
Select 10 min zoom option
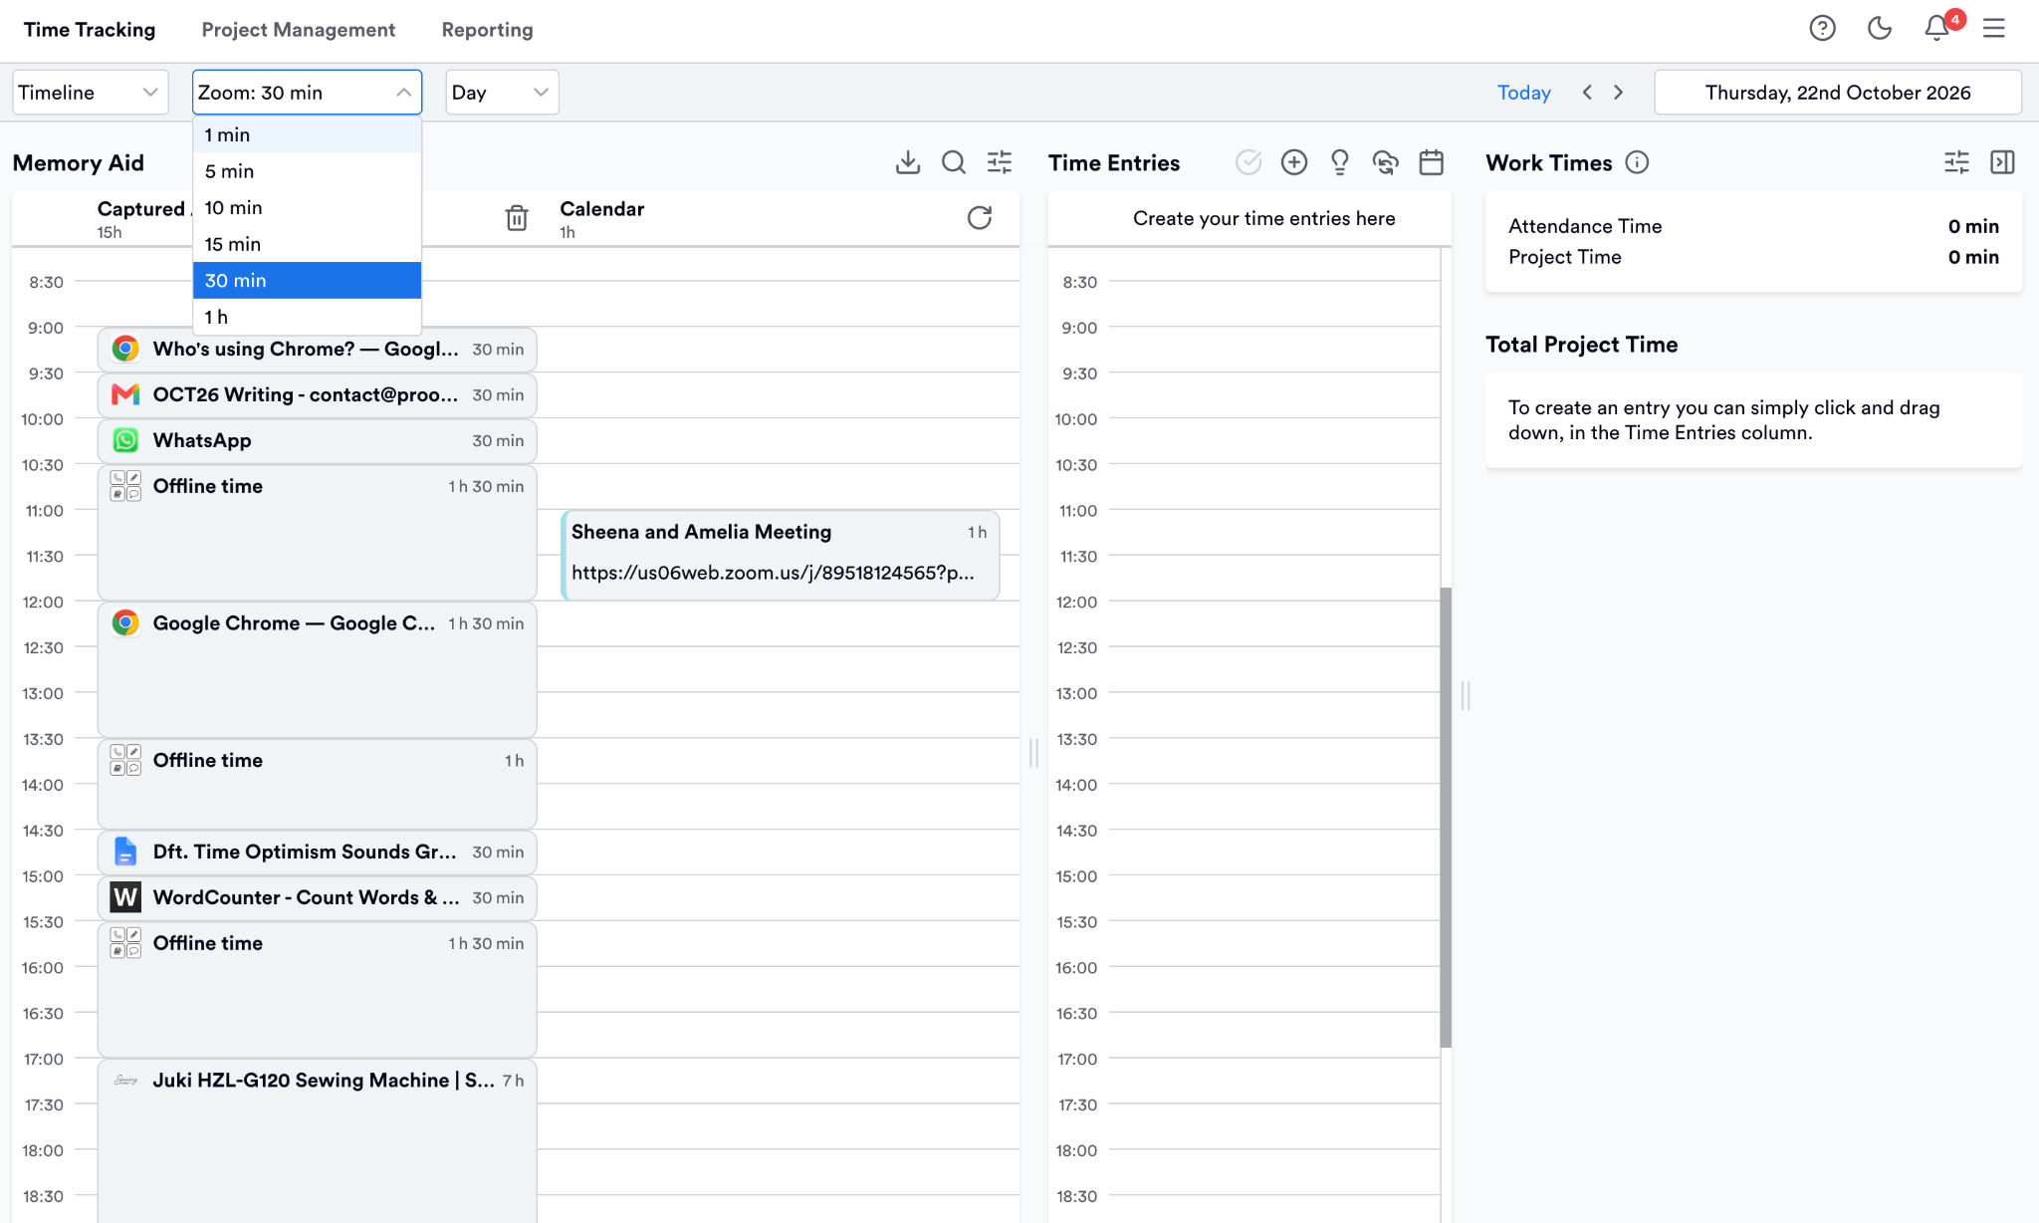click(307, 207)
